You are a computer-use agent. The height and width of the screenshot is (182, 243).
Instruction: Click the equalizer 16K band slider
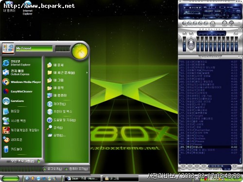coord(237,44)
